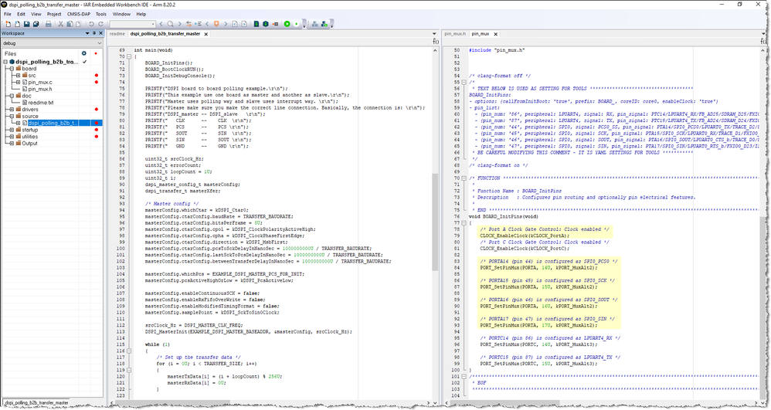Expand the utilities folder in workspace tree
Viewport: 771px width, 410px height.
12,137
